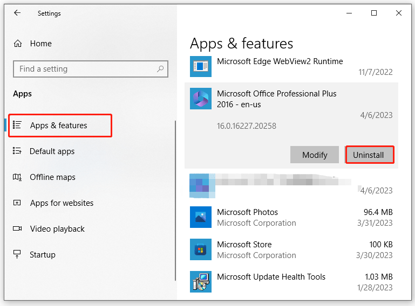Image resolution: width=415 pixels, height=306 pixels.
Task: Click the Microsoft Store app icon
Action: coord(201,249)
